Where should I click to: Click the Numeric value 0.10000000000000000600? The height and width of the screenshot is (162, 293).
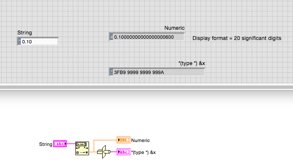[x=144, y=37]
